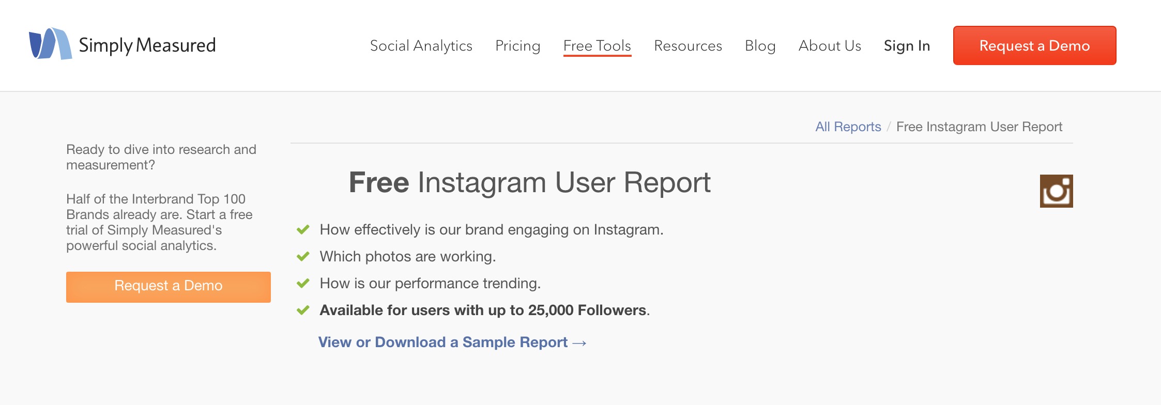Click the checkmark beside 'How is our performance trending'
Screen dimensions: 1161x405
coord(303,283)
